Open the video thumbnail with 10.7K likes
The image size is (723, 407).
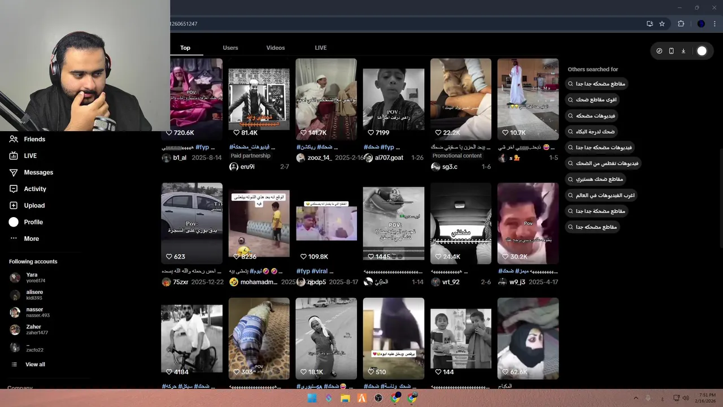pyautogui.click(x=528, y=99)
